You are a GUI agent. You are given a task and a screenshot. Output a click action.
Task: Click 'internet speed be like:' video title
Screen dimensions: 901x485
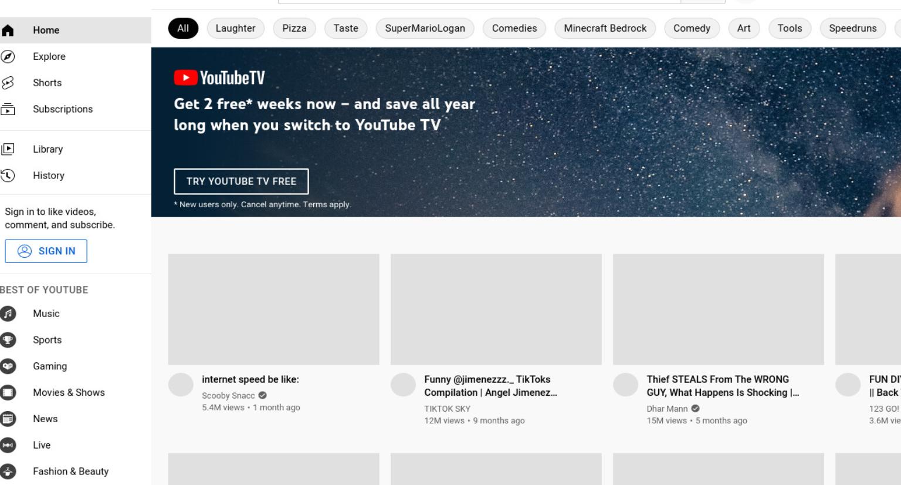[250, 379]
